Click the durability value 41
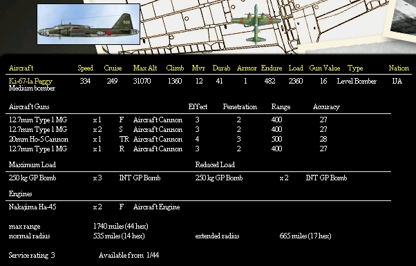Image resolution: width=416 pixels, height=266 pixels. pos(219,81)
